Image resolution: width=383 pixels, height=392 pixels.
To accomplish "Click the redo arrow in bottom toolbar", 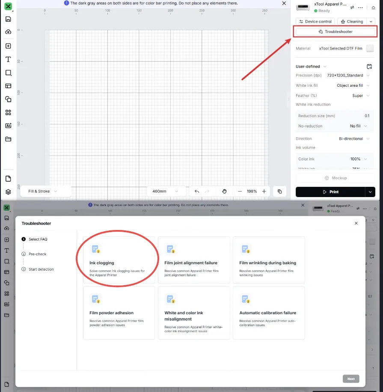I will pyautogui.click(x=207, y=192).
